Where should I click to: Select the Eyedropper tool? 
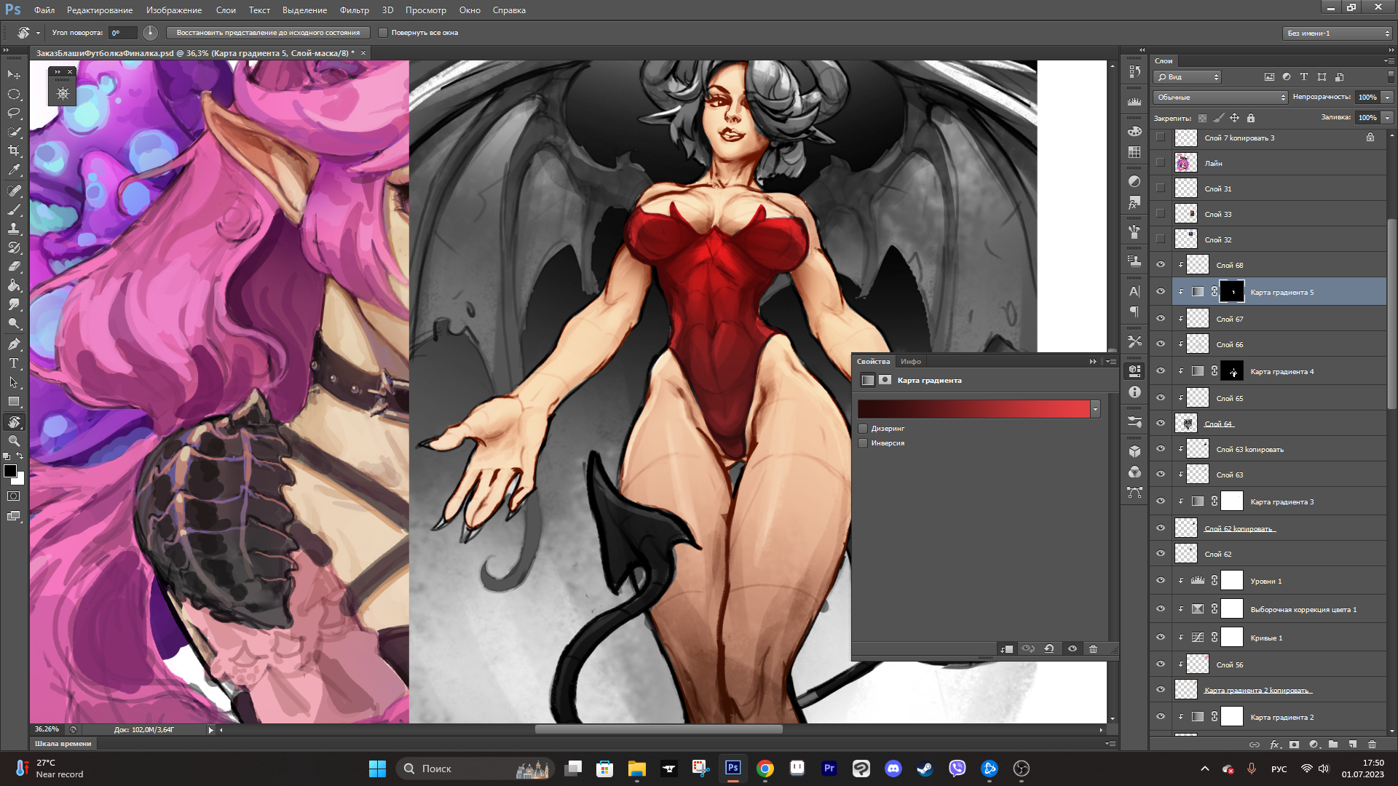pyautogui.click(x=14, y=170)
